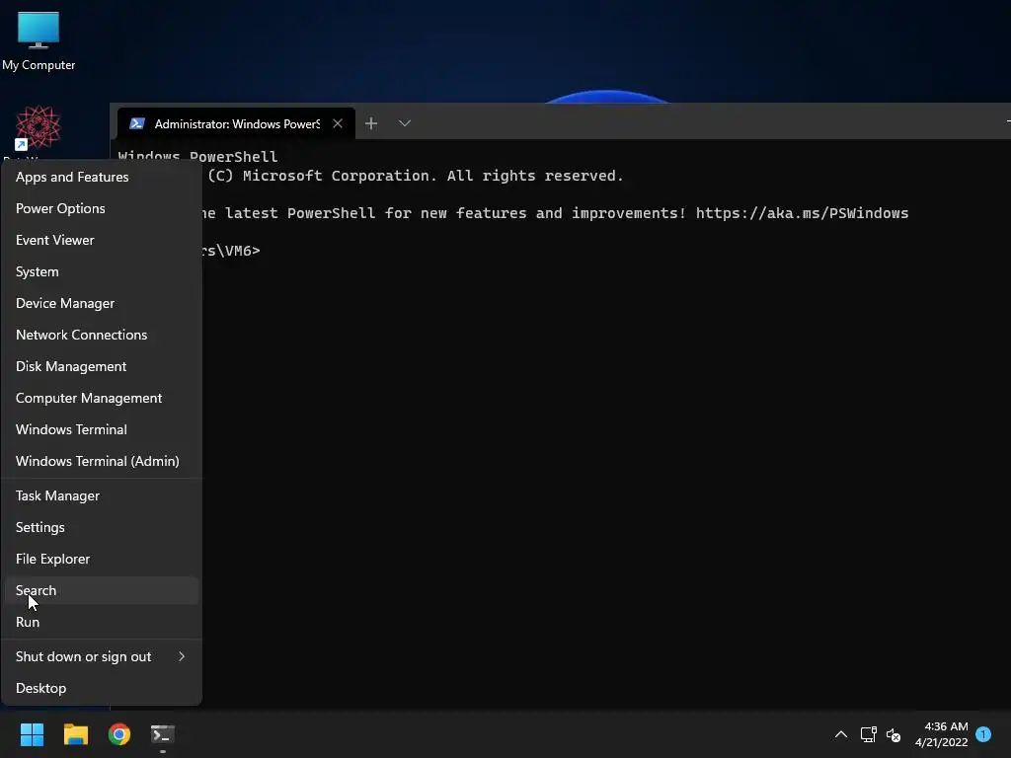This screenshot has width=1011, height=758.
Task: Launch Google Chrome from the taskbar
Action: 119,734
